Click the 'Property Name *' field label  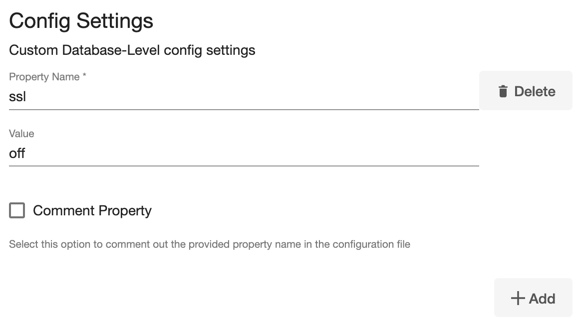click(x=45, y=77)
